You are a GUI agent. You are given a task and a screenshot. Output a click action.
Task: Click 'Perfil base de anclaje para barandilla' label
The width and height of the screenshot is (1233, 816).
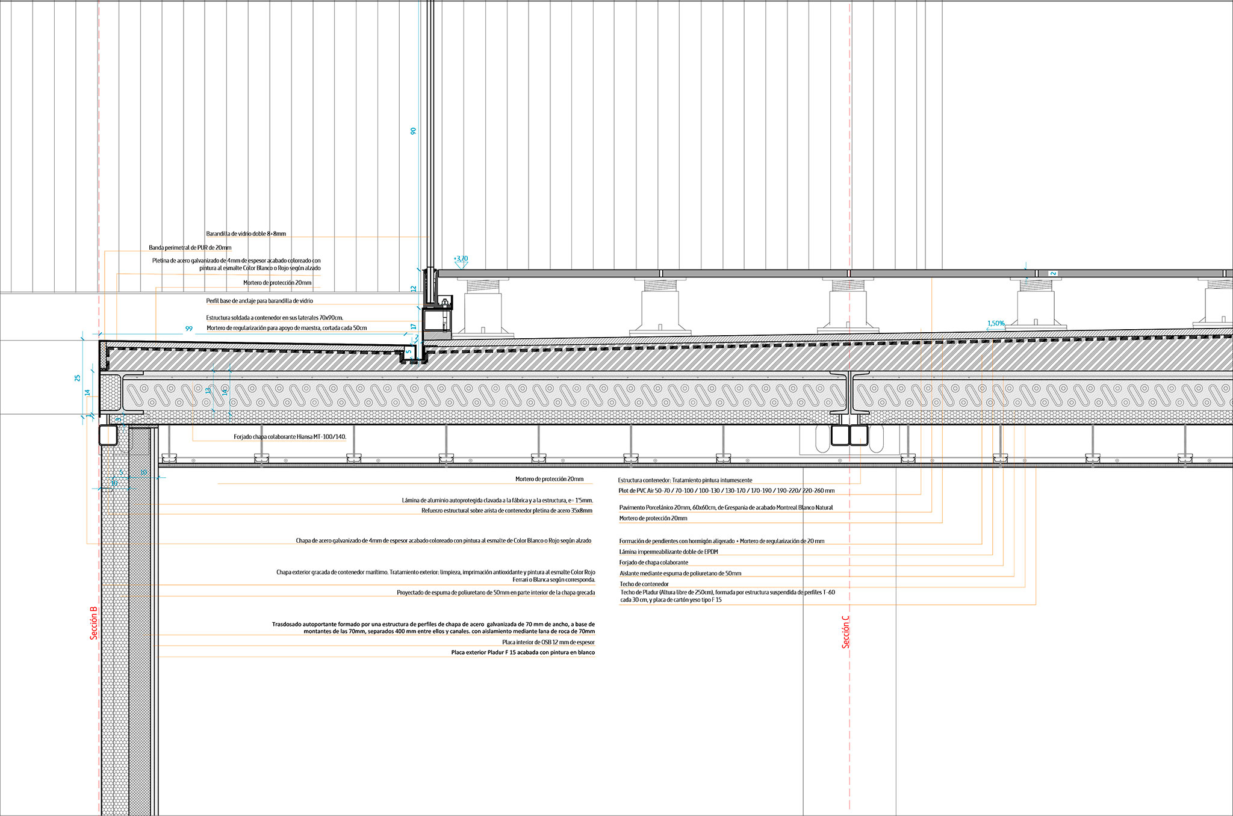[x=259, y=301]
